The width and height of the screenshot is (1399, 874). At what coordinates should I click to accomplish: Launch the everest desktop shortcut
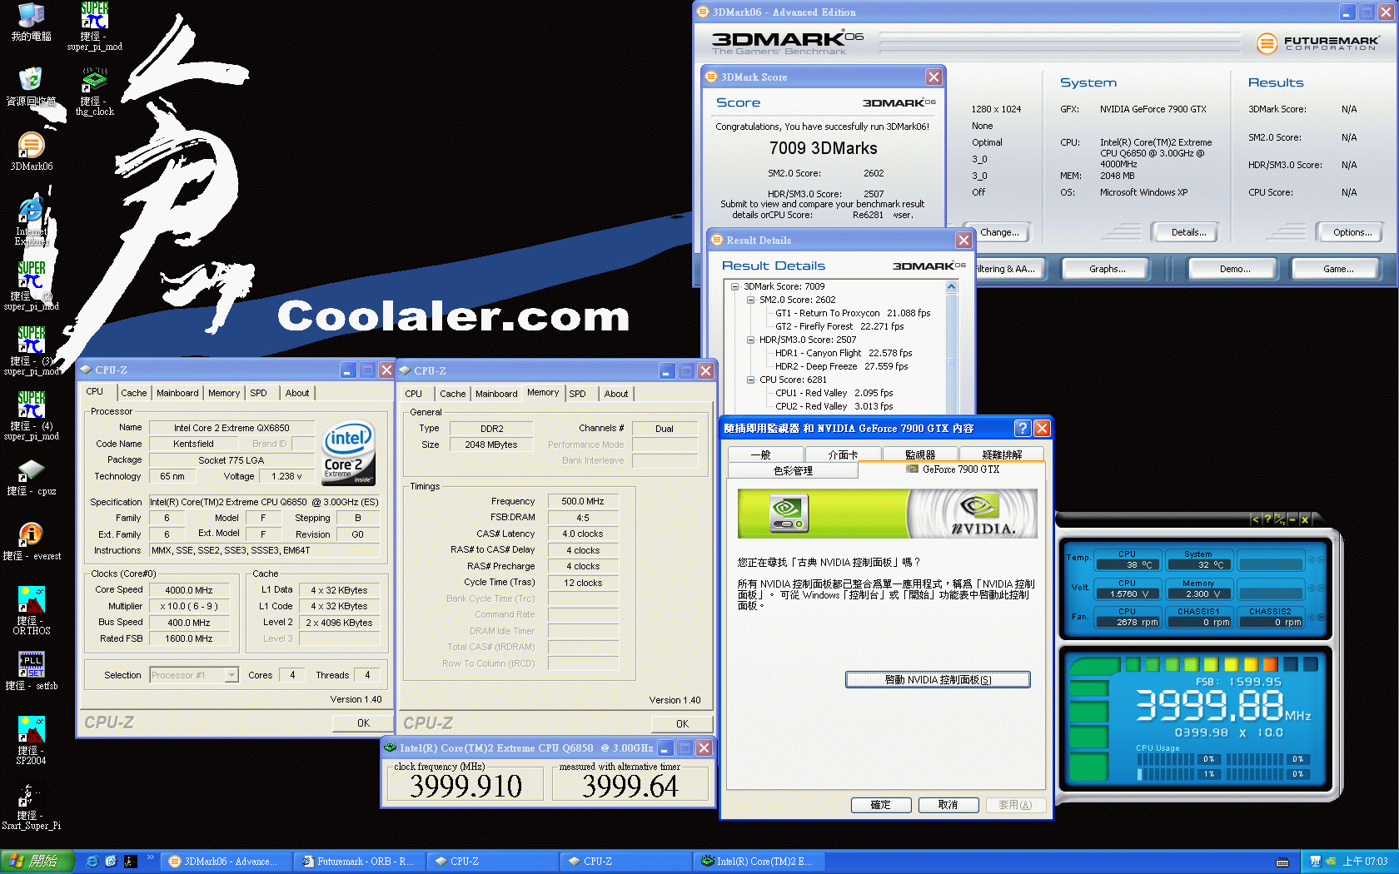(31, 541)
